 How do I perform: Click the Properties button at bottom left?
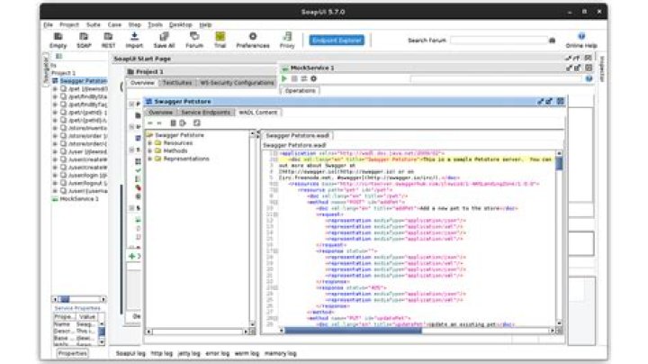pos(73,353)
